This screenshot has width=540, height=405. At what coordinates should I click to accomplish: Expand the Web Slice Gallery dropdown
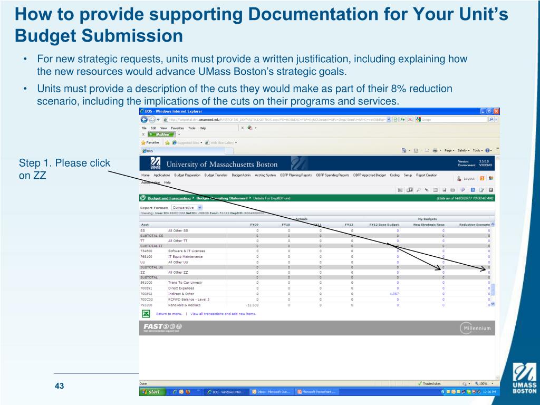pyautogui.click(x=236, y=142)
